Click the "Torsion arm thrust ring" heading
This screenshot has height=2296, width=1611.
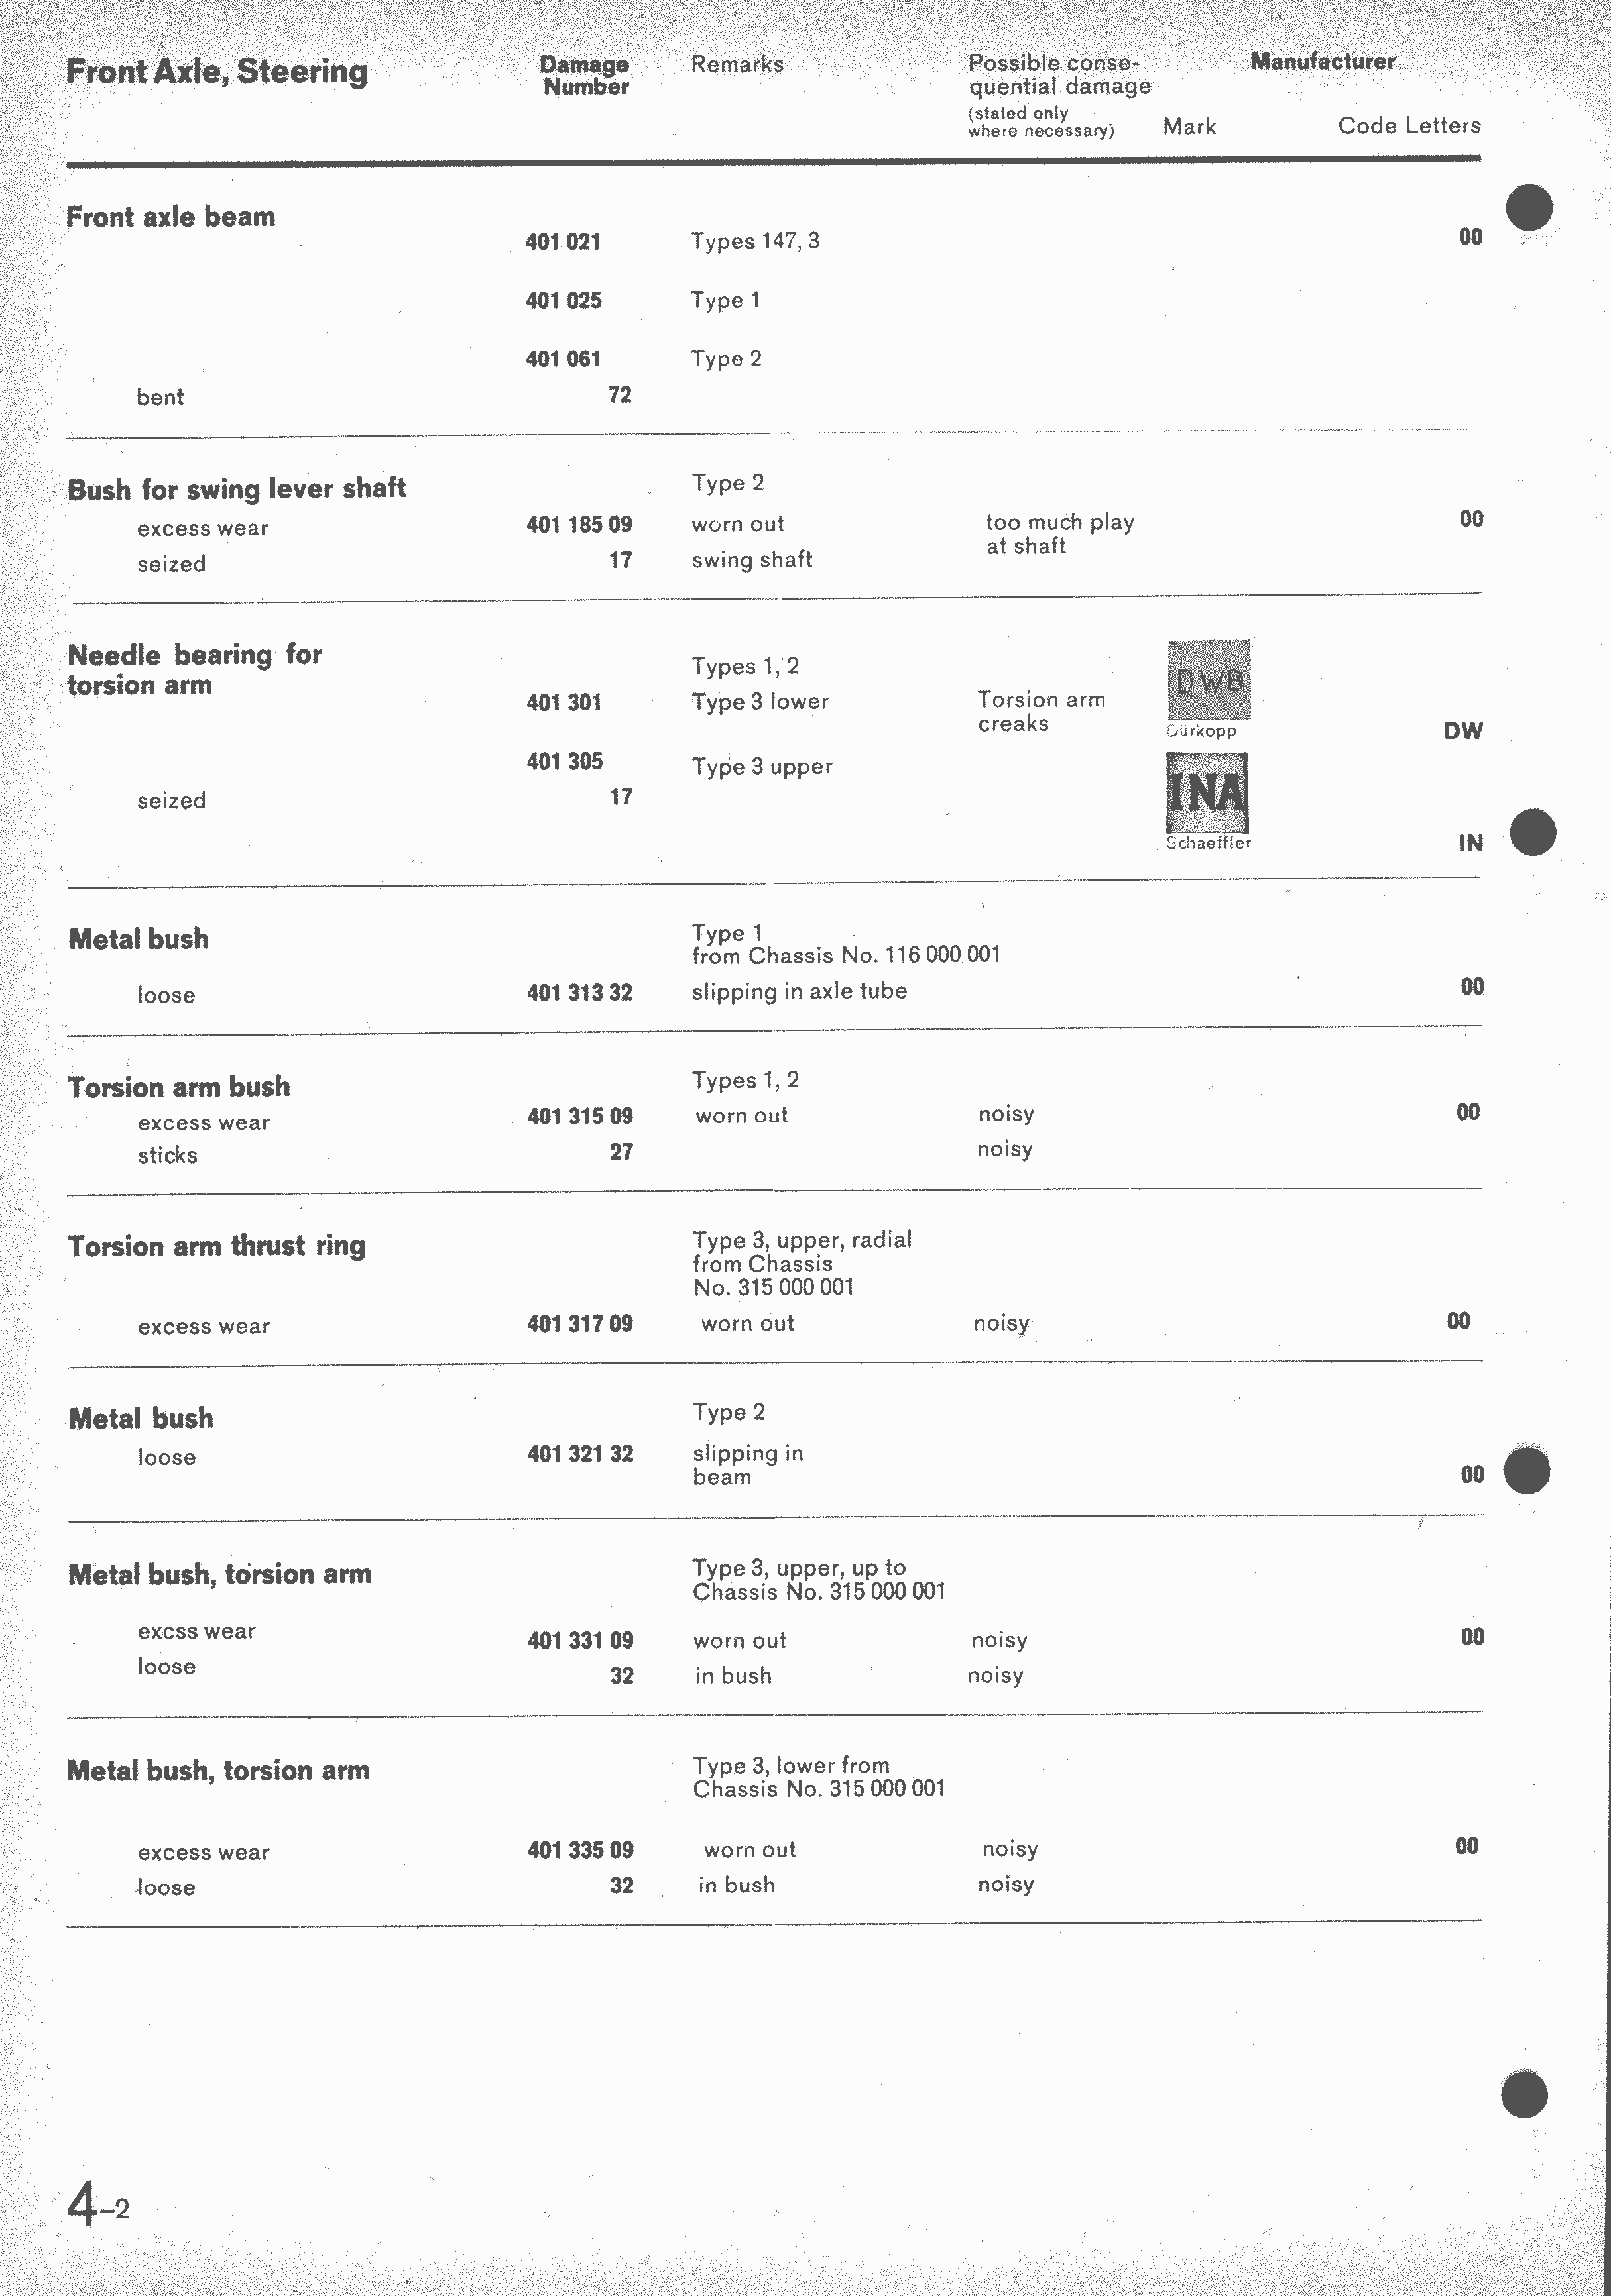pos(216,1246)
